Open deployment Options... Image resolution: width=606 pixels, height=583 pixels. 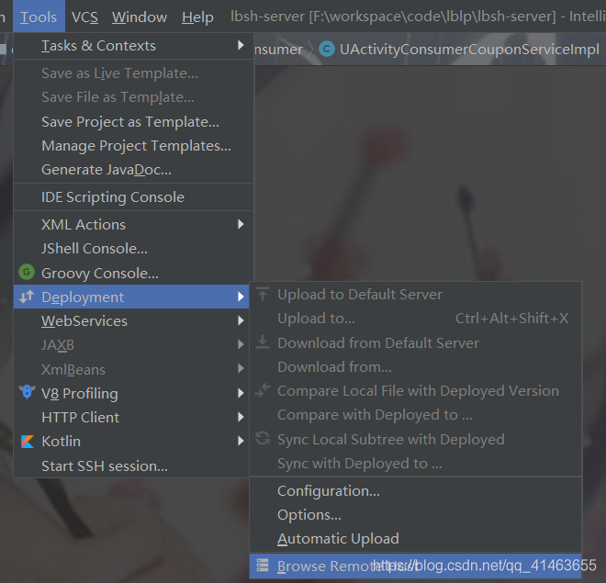coord(415,515)
